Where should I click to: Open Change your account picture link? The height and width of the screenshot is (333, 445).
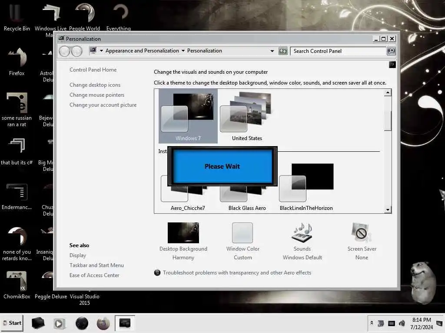click(x=103, y=105)
